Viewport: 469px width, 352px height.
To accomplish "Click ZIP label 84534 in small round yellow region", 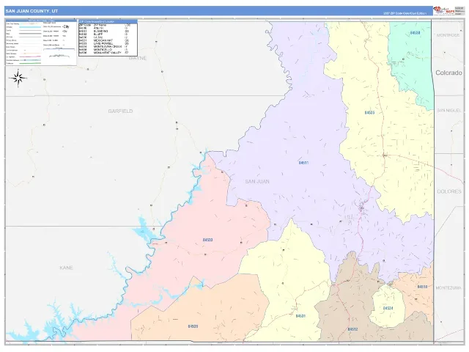I will (x=388, y=308).
